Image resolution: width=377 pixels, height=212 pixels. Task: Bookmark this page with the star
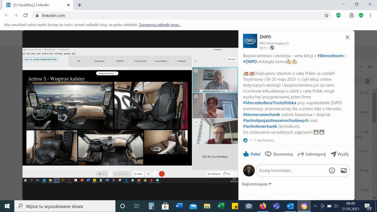[x=327, y=15]
